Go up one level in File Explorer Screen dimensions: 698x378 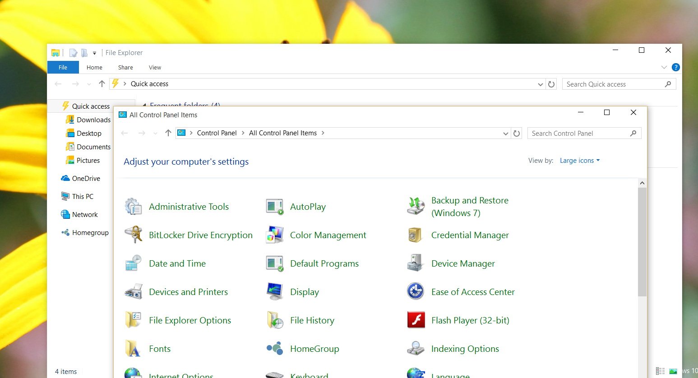point(102,84)
